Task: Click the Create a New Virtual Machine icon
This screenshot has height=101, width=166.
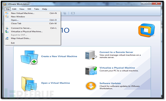Action: (x=29, y=57)
